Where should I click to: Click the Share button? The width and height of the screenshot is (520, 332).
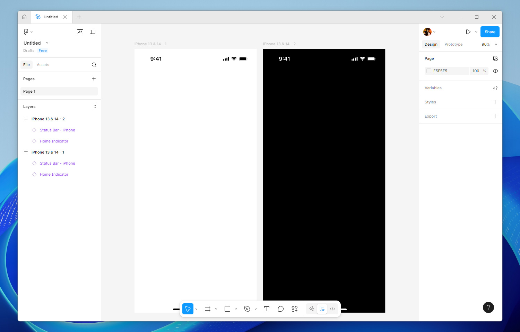pos(490,32)
